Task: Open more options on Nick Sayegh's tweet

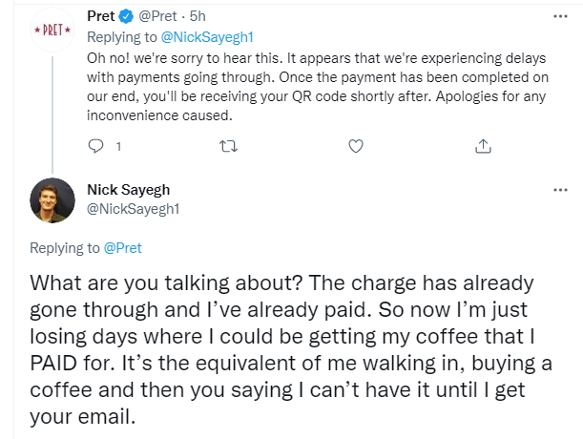Action: click(560, 189)
